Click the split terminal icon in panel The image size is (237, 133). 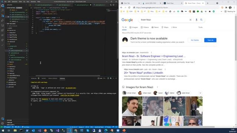pos(108,78)
